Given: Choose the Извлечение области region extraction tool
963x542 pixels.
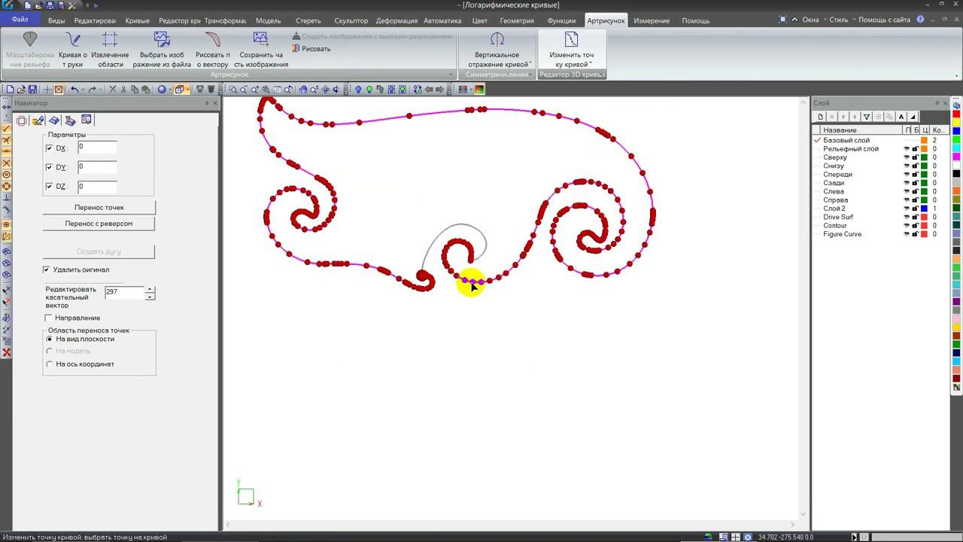Looking at the screenshot, I should [x=110, y=50].
